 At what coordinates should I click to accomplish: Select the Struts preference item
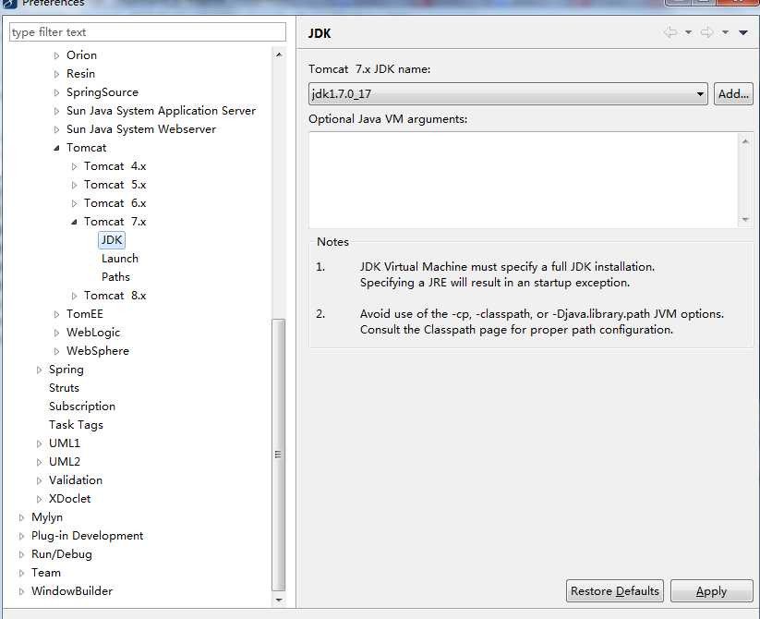click(64, 388)
